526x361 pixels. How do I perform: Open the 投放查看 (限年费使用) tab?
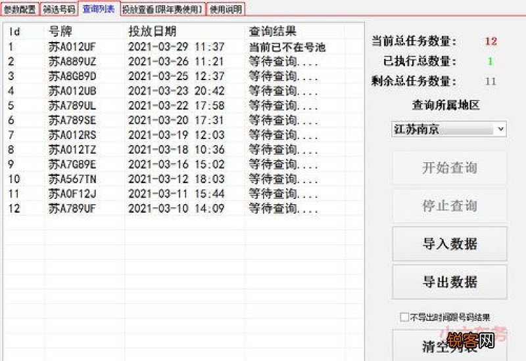point(163,9)
